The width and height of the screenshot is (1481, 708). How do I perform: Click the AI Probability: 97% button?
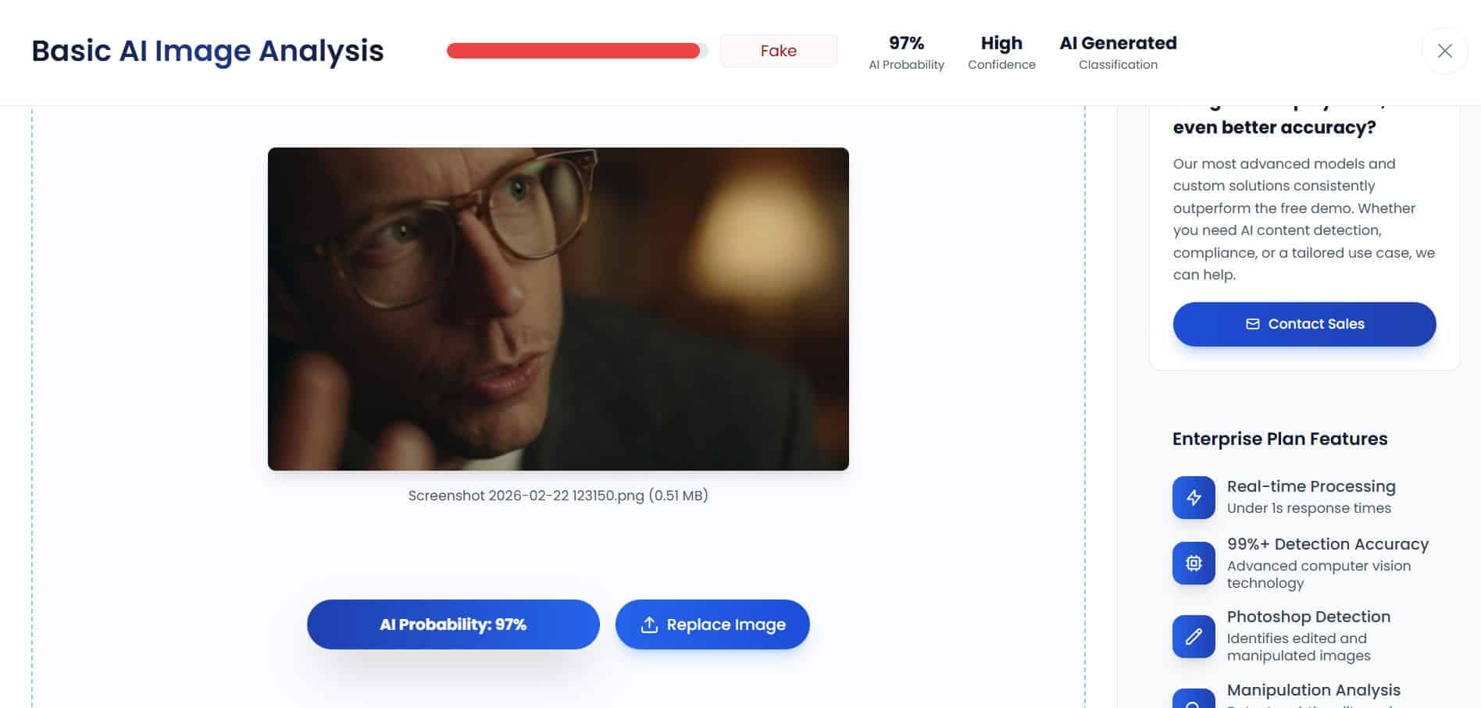453,624
